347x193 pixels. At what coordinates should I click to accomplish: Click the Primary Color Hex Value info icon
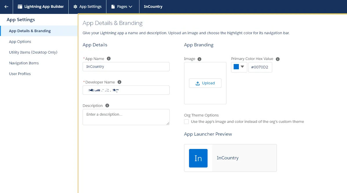click(x=278, y=59)
